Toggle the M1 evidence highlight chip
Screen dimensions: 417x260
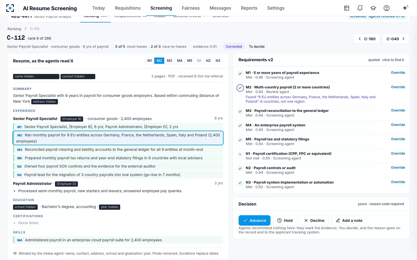[x=149, y=61]
